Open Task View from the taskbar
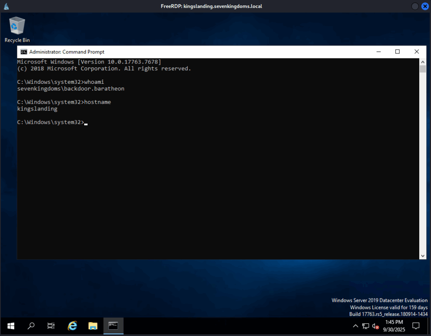 click(51, 325)
